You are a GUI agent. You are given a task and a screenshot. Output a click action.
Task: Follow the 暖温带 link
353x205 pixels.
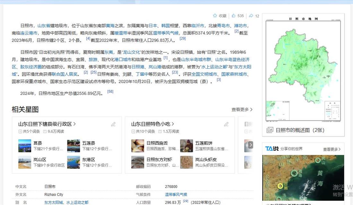coord(121,33)
